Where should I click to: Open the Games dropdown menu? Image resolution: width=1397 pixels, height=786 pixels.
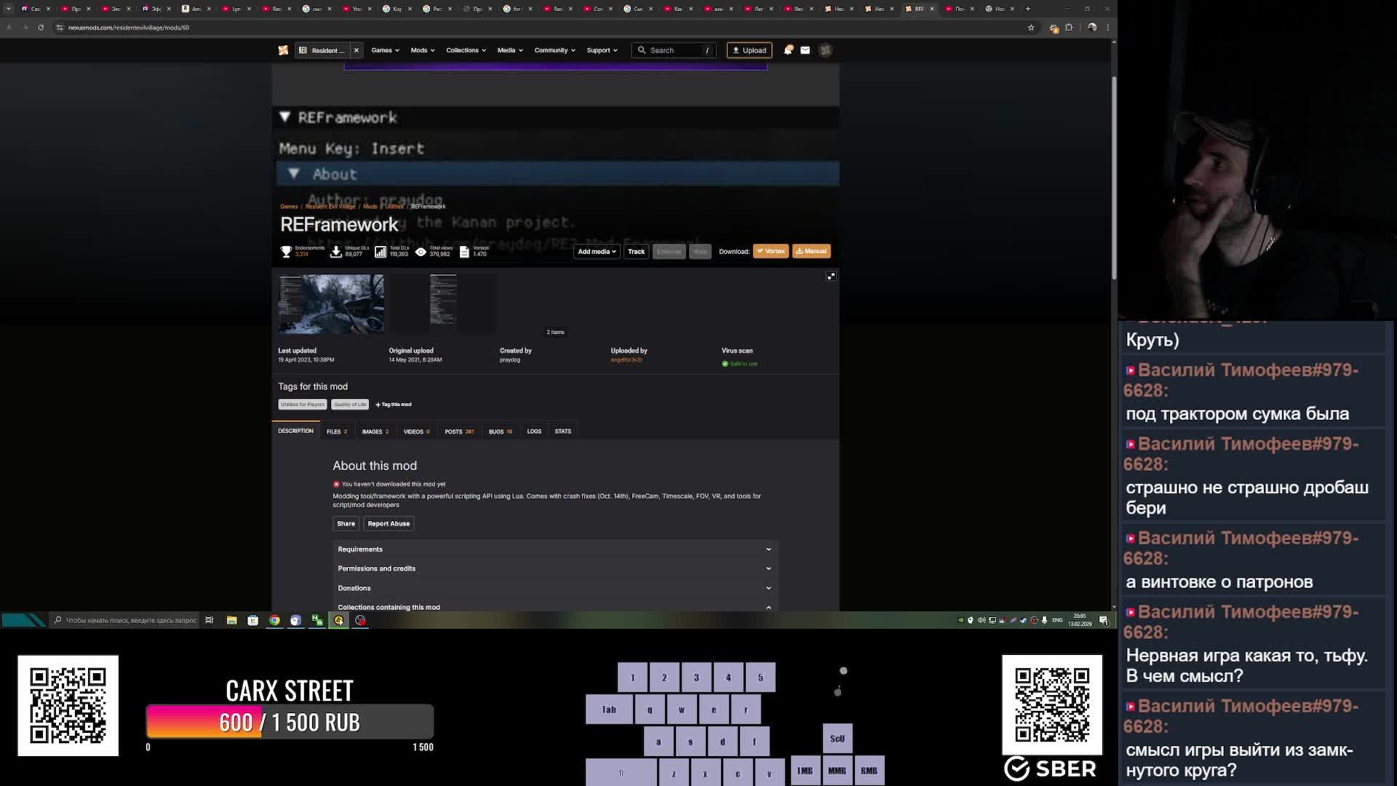(x=385, y=50)
